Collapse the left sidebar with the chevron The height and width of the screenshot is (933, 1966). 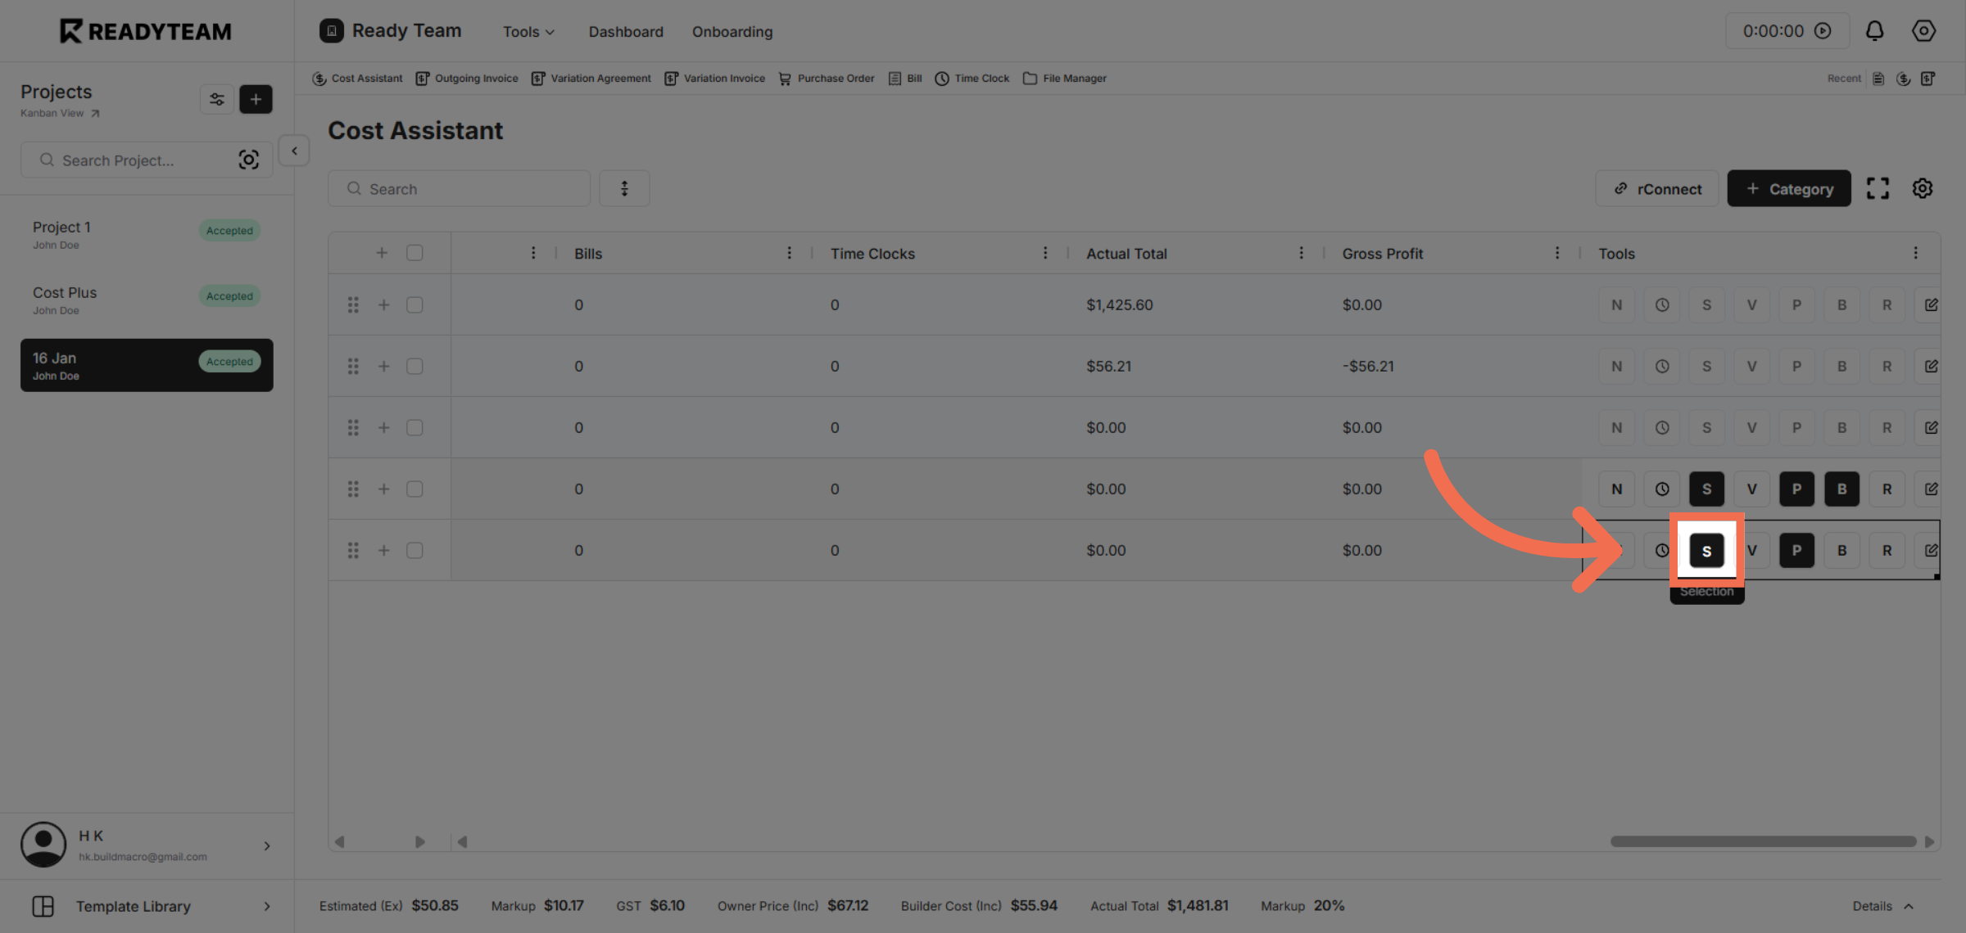[293, 150]
